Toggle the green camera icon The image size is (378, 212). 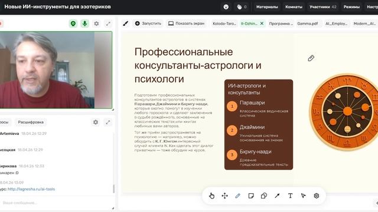73,24
